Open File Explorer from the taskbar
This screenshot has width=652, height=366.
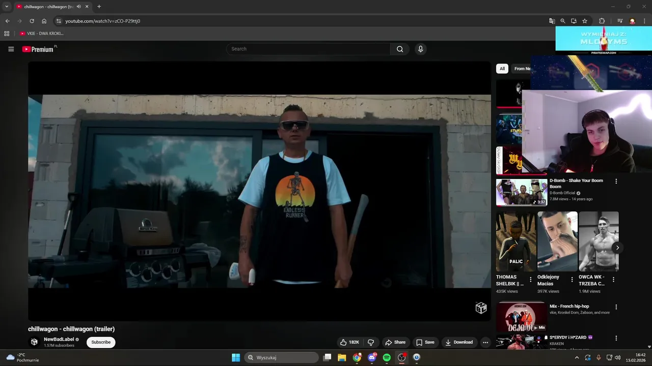coord(342,357)
